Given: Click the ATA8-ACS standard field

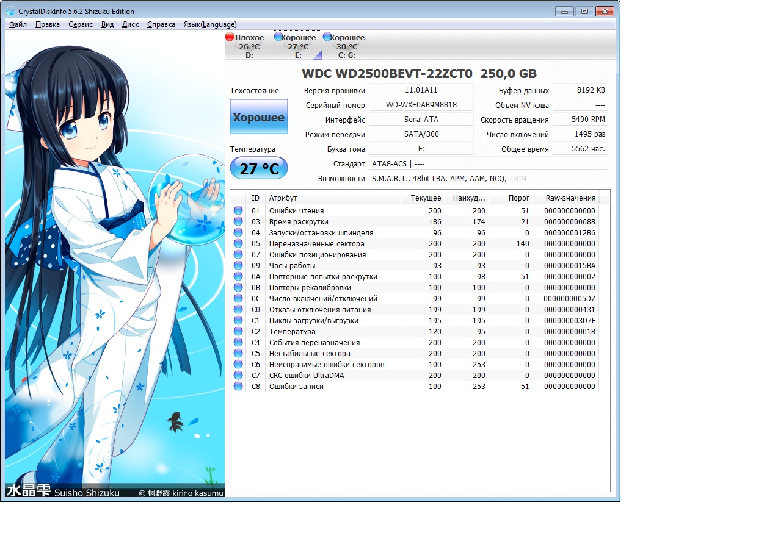Looking at the screenshot, I should tap(489, 163).
